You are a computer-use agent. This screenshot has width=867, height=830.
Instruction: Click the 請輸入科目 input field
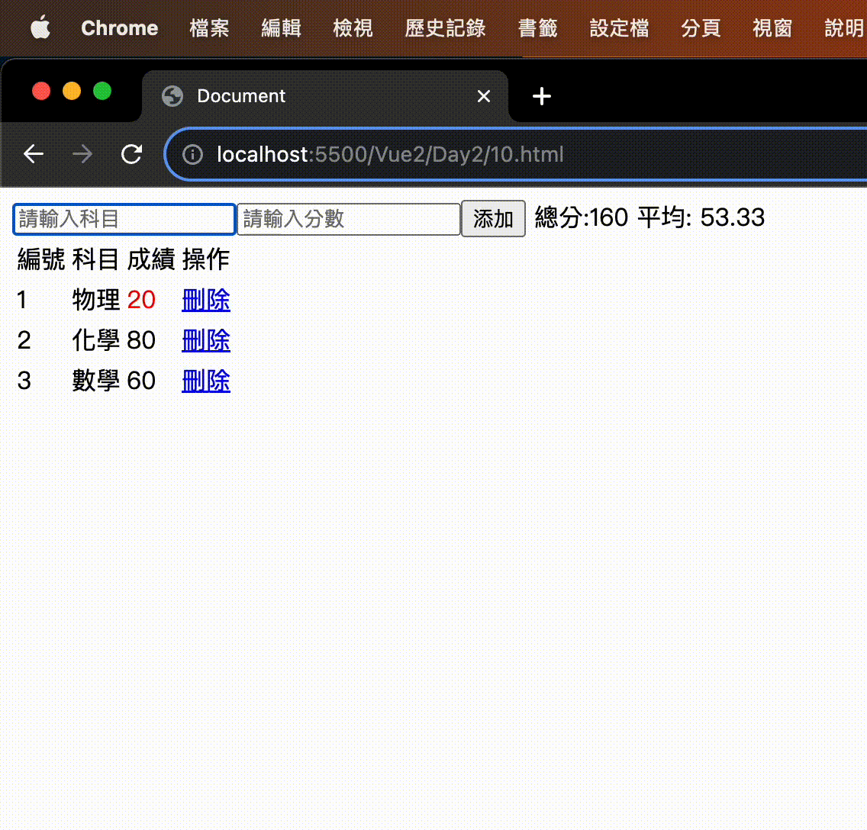(122, 219)
